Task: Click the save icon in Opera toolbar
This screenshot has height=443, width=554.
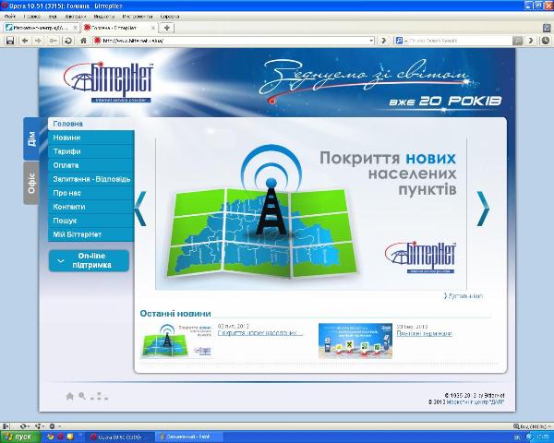Action: tap(10, 41)
